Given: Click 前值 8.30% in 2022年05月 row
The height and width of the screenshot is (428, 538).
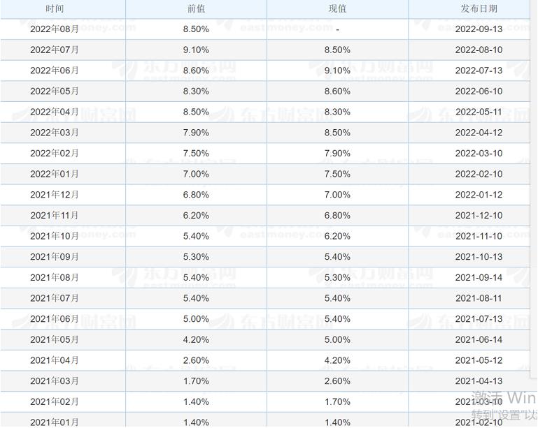Looking at the screenshot, I should 196,91.
